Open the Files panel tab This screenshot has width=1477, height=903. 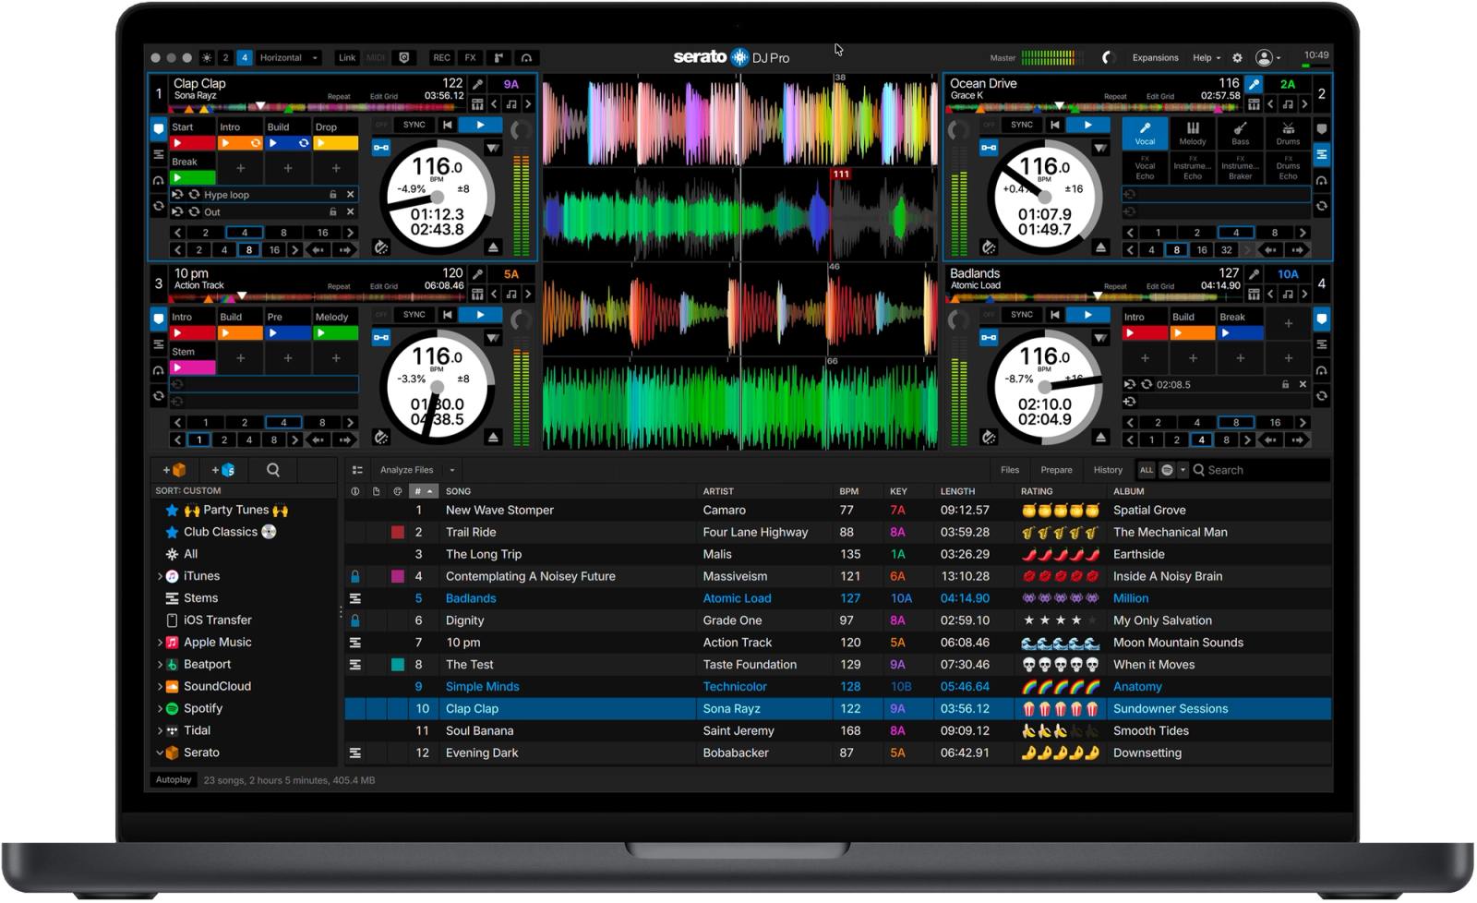[x=1010, y=470]
